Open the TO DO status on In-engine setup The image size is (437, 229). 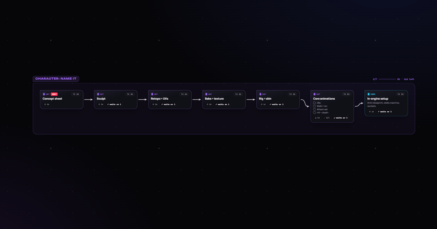(401, 94)
